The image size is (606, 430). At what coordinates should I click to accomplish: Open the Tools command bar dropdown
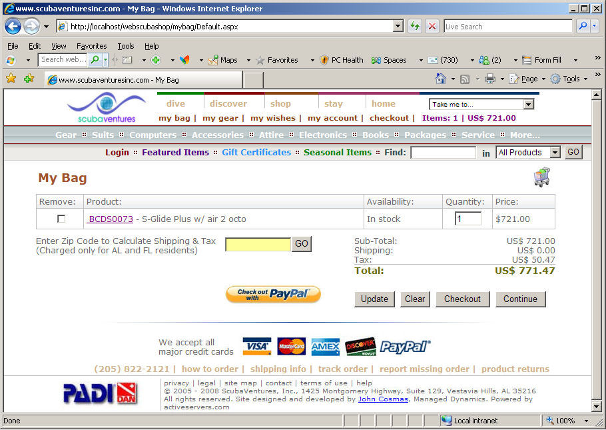(x=585, y=79)
